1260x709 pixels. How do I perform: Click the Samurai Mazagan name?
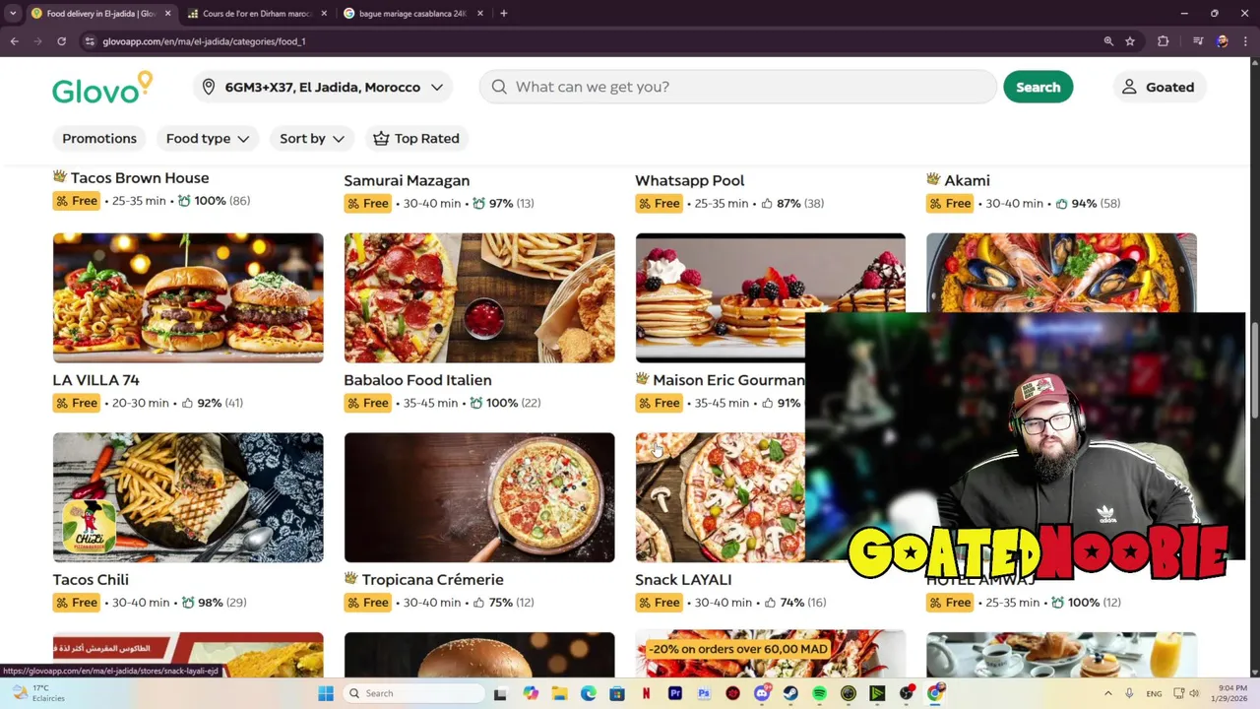407,180
